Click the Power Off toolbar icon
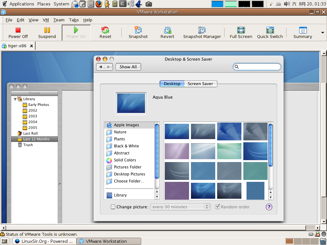Image resolution: width=327 pixels, height=245 pixels. tap(18, 33)
